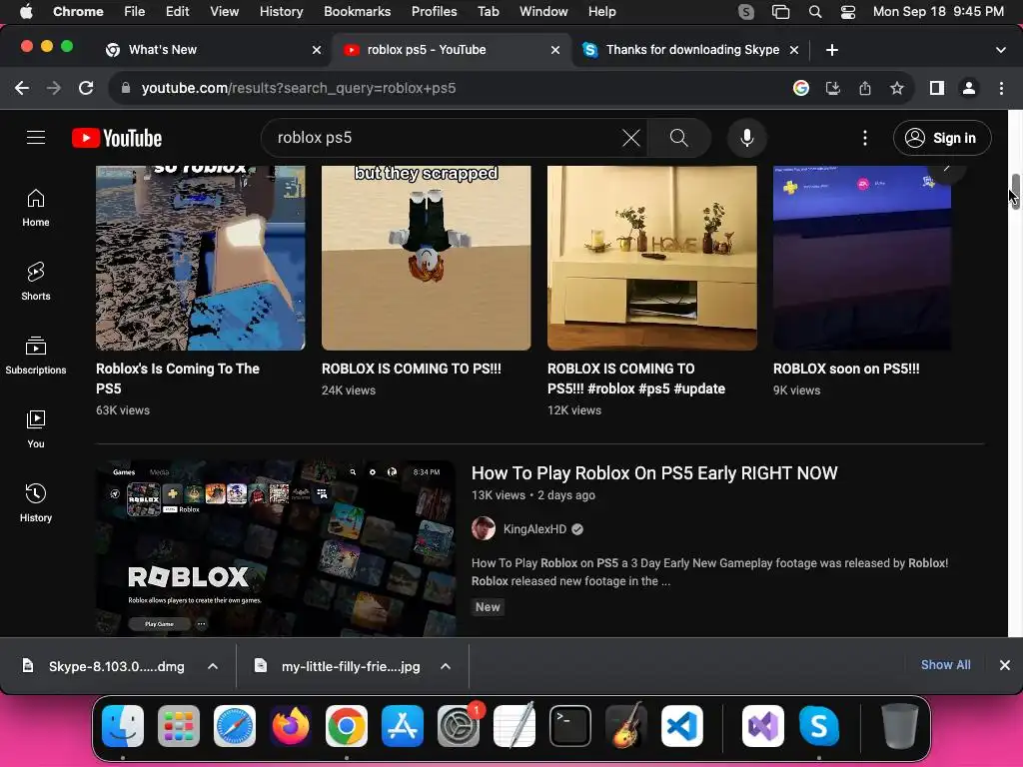
Task: Open Terminal from the Dock
Action: pyautogui.click(x=570, y=726)
